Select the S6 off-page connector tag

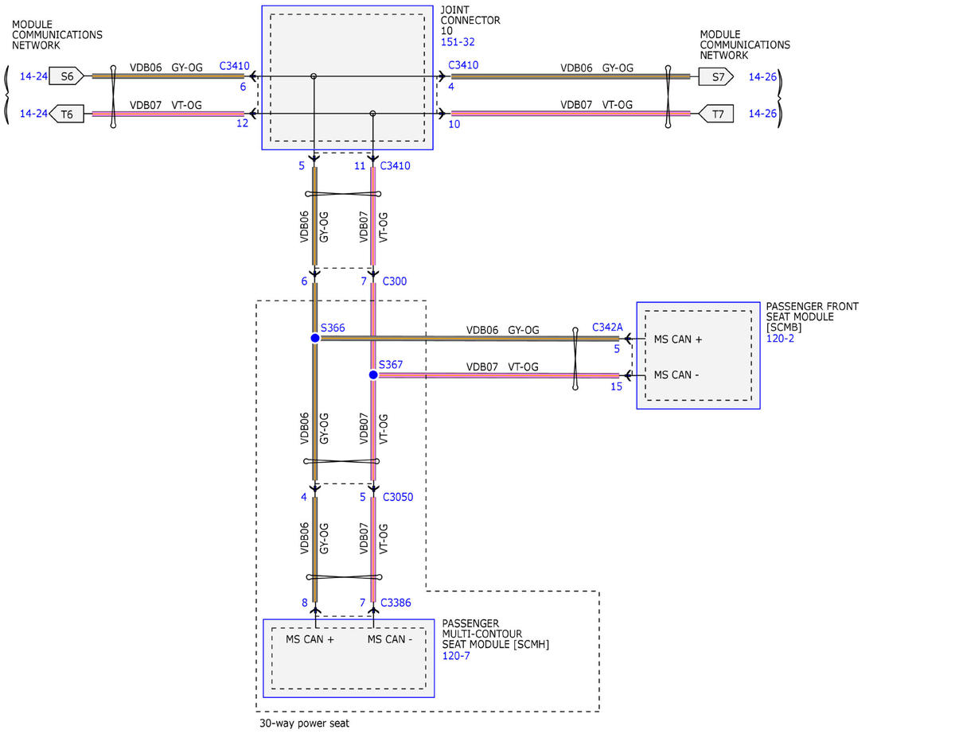[67, 76]
